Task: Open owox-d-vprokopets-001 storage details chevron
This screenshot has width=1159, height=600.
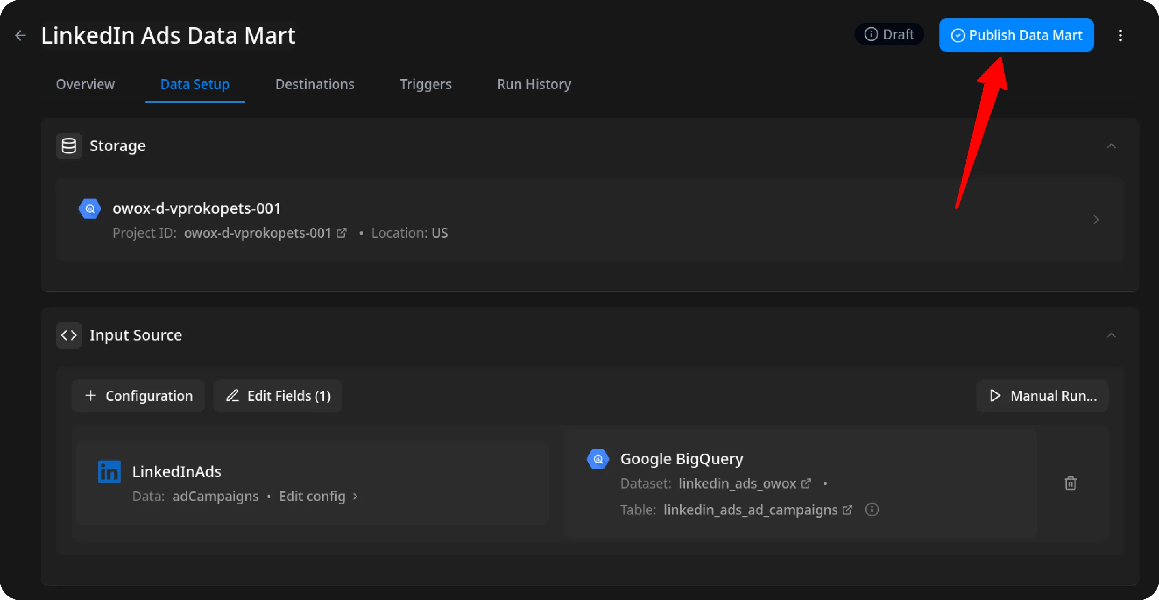Action: coord(1096,219)
